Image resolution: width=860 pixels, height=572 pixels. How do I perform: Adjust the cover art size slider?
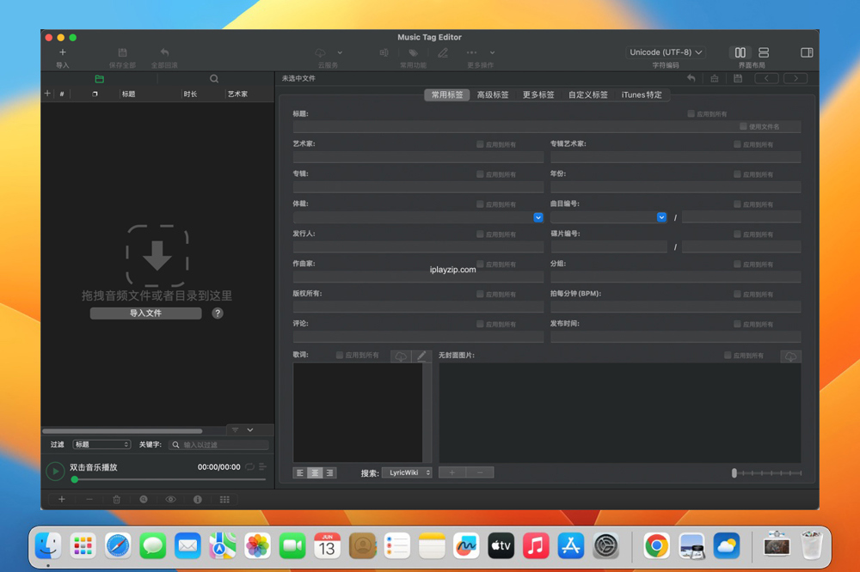766,473
